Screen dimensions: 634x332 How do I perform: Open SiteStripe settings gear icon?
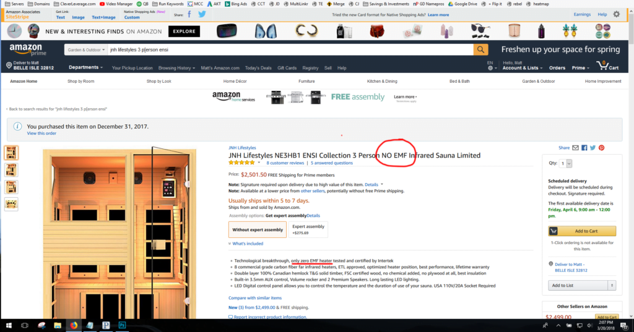coord(616,15)
